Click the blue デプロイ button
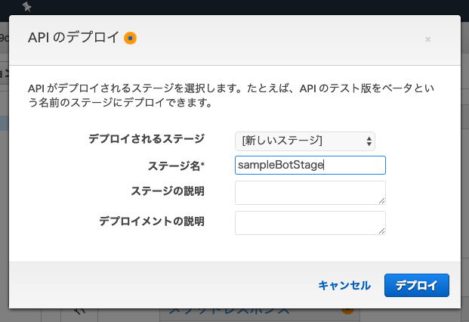The image size is (469, 322). pyautogui.click(x=417, y=285)
